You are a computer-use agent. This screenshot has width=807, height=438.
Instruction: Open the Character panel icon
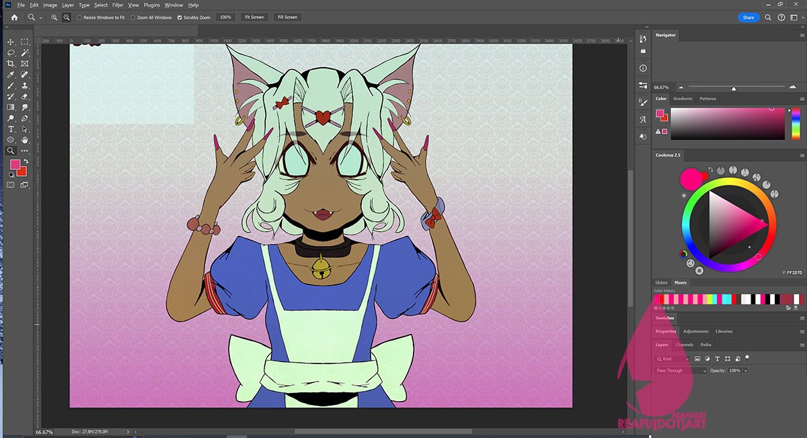point(643,119)
